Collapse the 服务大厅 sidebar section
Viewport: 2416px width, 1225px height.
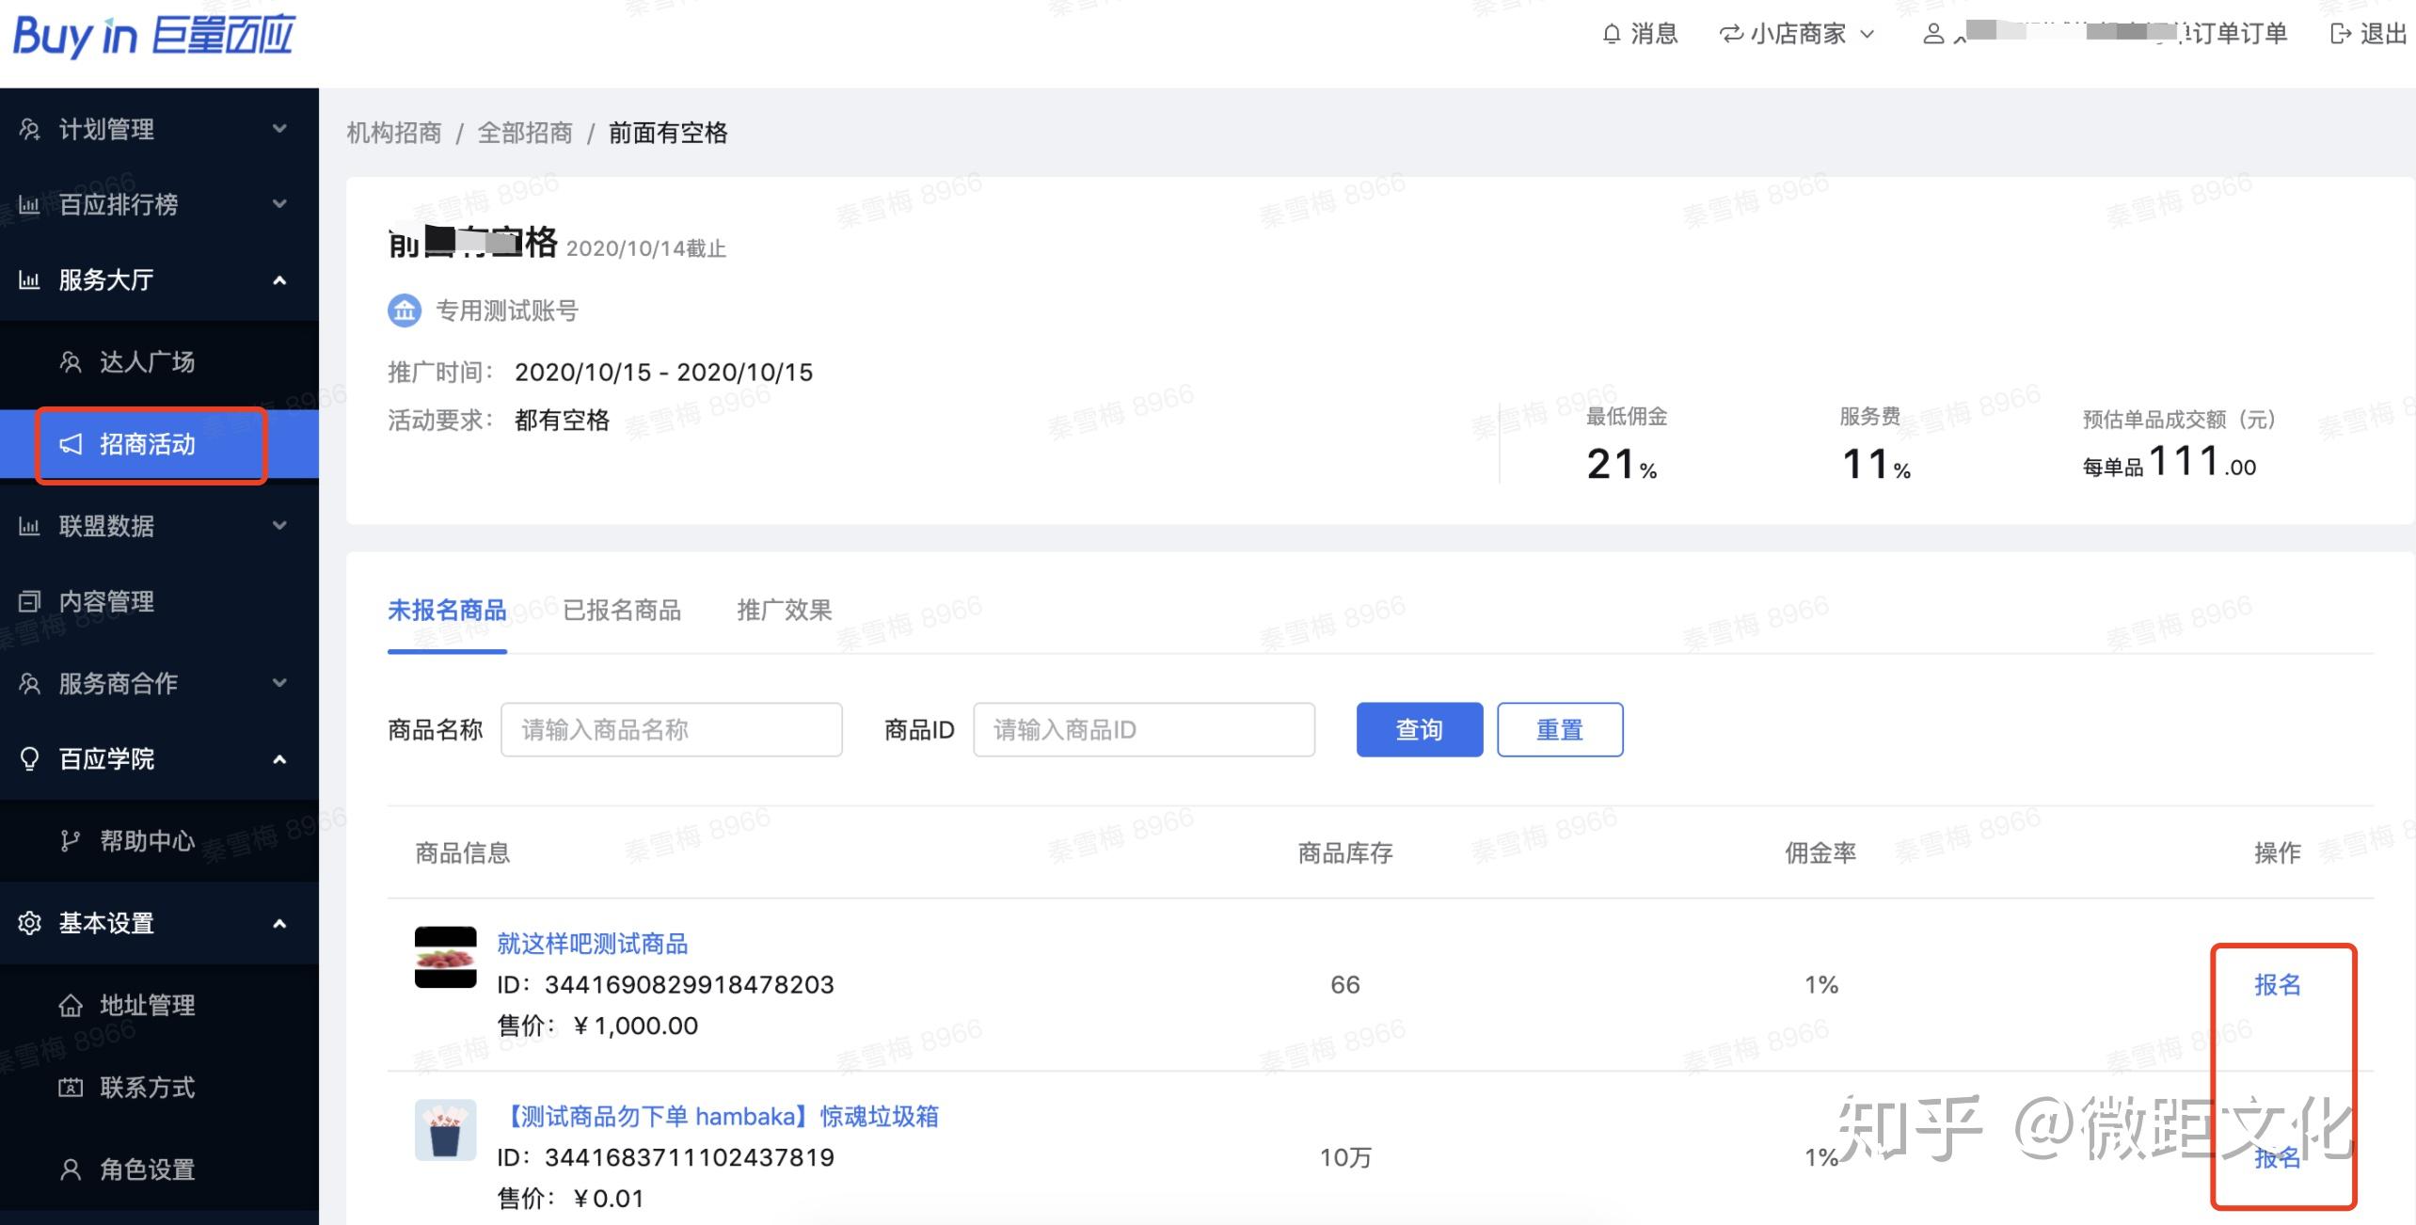[x=279, y=280]
